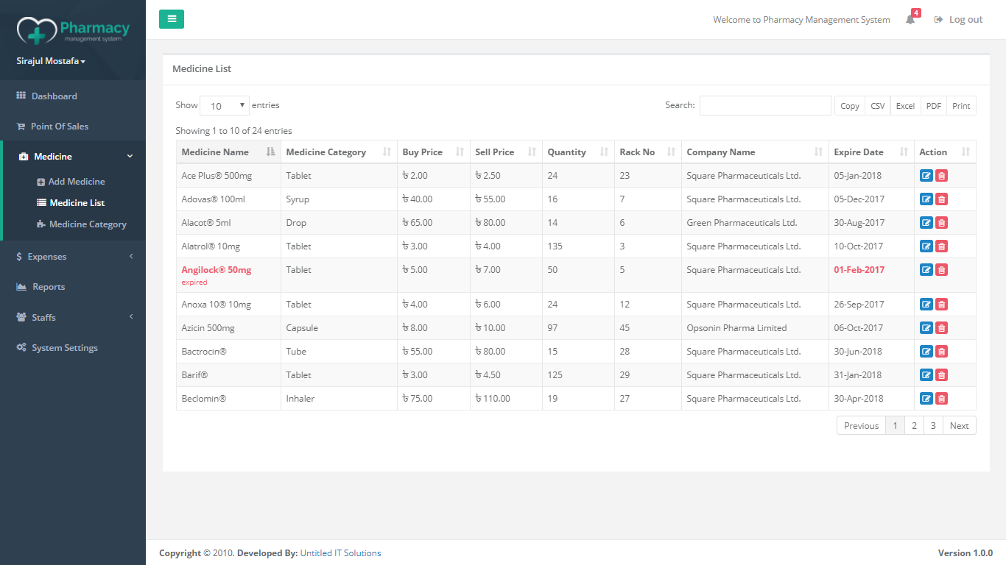Click the red 01-Feb-2017 expire date

pos(859,270)
